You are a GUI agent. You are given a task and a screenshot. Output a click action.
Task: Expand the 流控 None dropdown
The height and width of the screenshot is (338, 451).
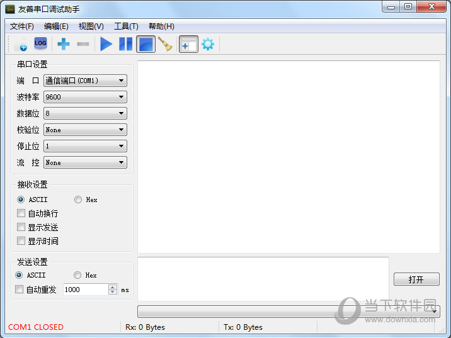tap(85, 162)
